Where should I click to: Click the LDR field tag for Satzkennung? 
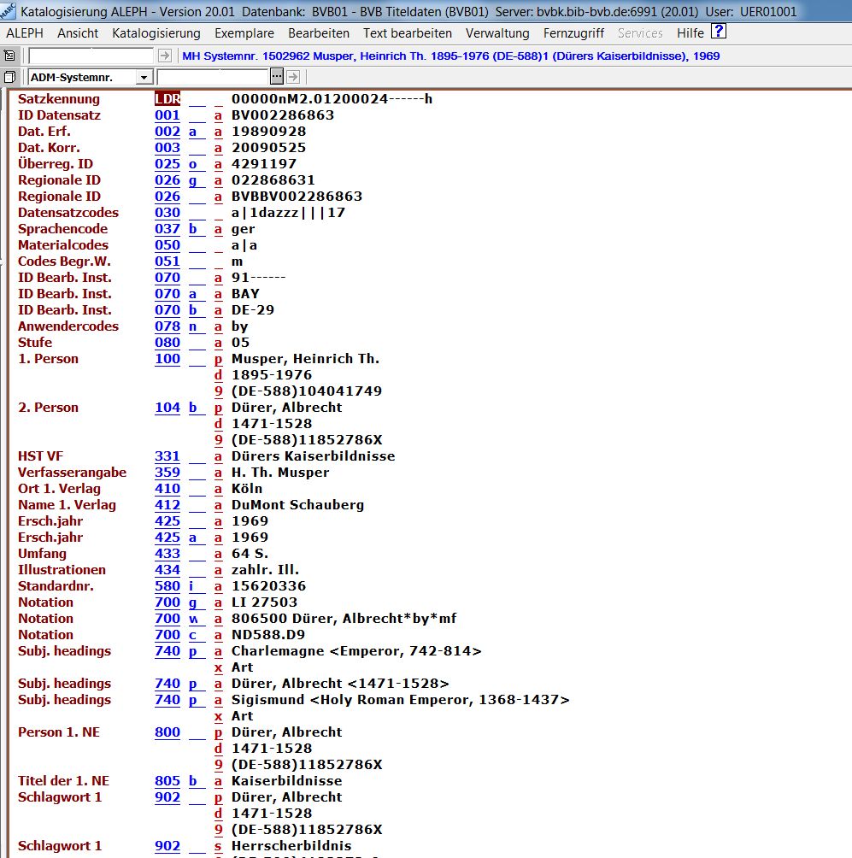[x=167, y=99]
